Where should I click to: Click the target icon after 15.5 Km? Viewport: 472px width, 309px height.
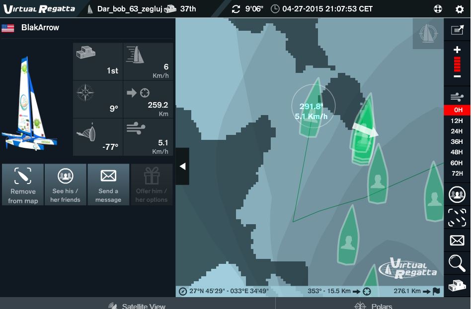[x=367, y=291]
